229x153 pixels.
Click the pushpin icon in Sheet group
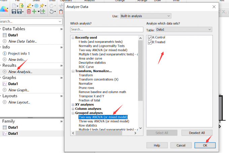point(42,6)
